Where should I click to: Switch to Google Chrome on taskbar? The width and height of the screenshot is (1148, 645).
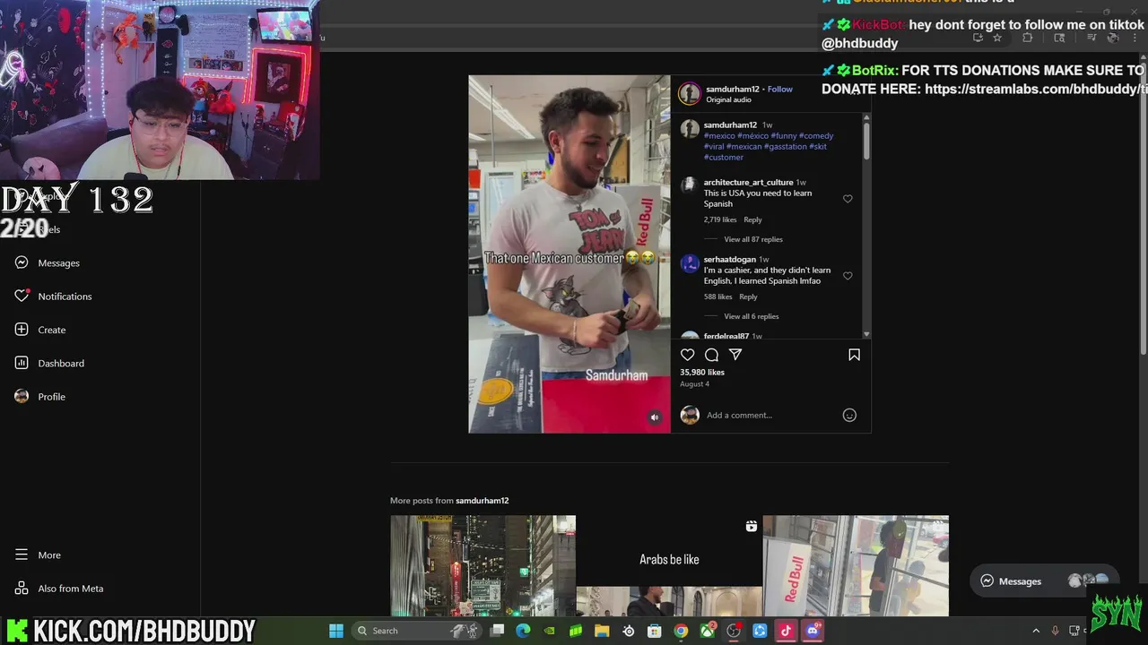pos(681,631)
